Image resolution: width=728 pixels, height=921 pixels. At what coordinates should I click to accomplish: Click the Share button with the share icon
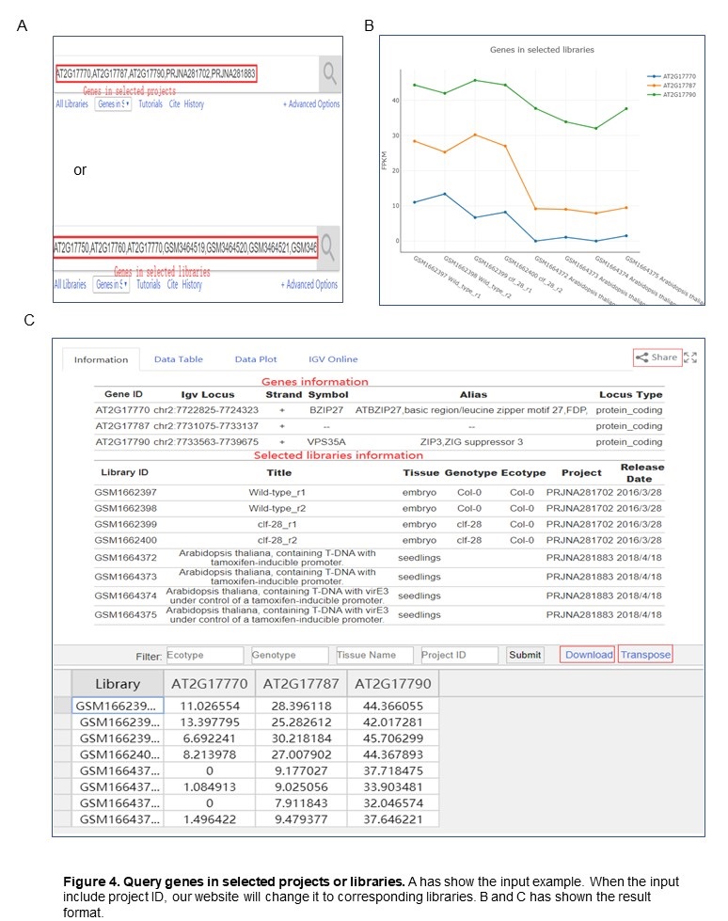[657, 357]
